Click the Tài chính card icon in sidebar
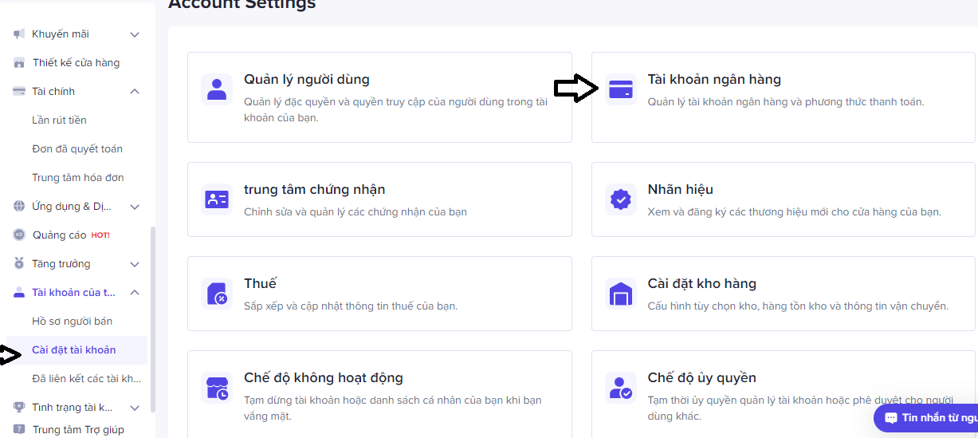The image size is (978, 438). (x=19, y=92)
